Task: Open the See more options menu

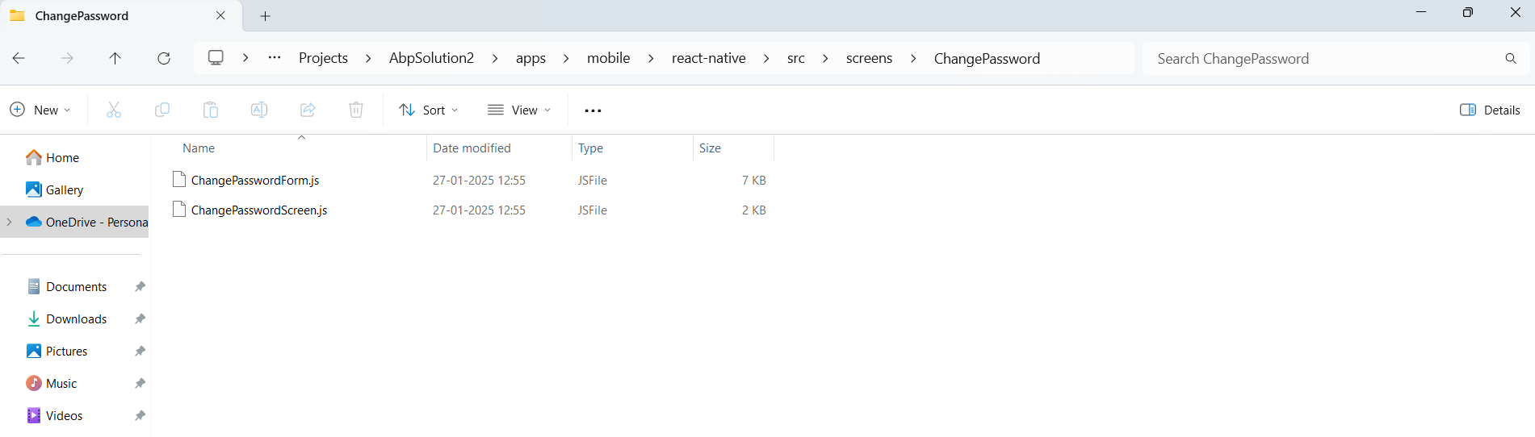Action: click(593, 110)
